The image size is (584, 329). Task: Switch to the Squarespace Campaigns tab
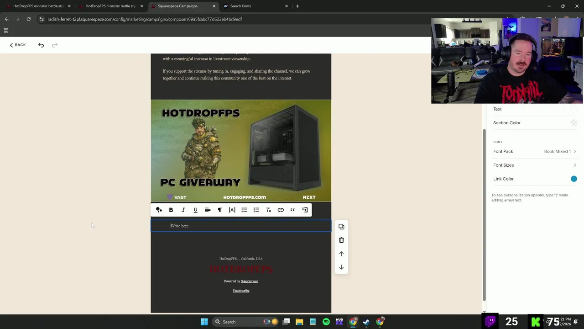pos(182,6)
